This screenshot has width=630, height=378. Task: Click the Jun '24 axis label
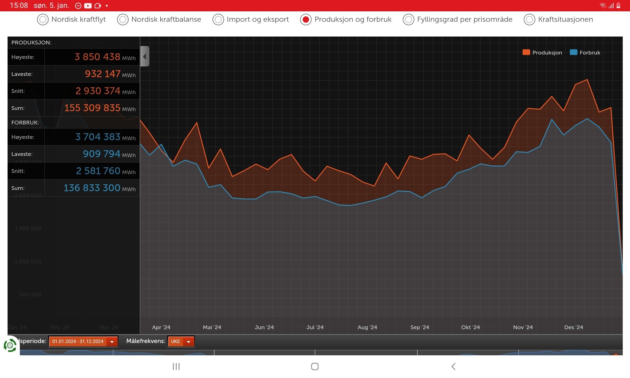(x=264, y=327)
